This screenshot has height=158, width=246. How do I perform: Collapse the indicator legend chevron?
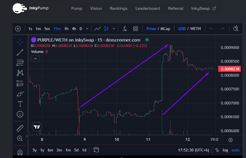click(35, 59)
